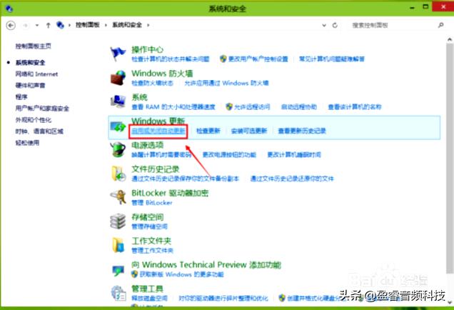Click 获取新版 Windows 的更多功能

point(181,274)
